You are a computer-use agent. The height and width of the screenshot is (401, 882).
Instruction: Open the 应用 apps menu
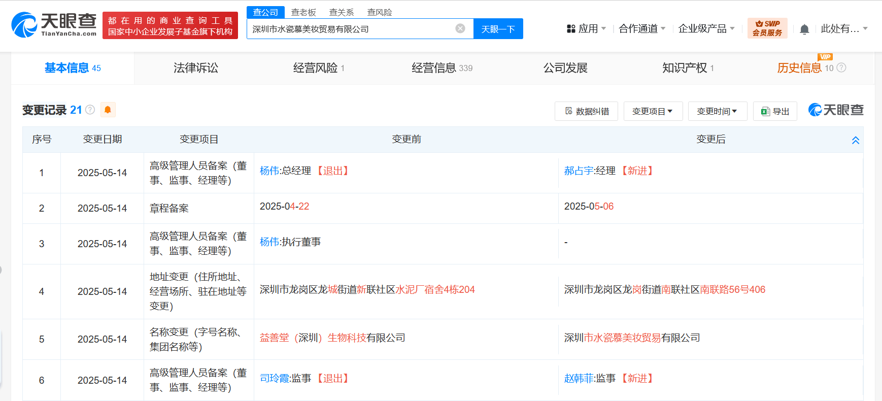pyautogui.click(x=586, y=28)
